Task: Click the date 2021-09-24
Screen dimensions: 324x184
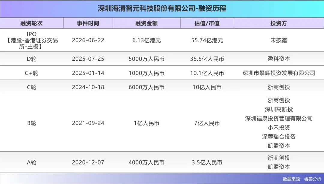Action: pyautogui.click(x=88, y=123)
